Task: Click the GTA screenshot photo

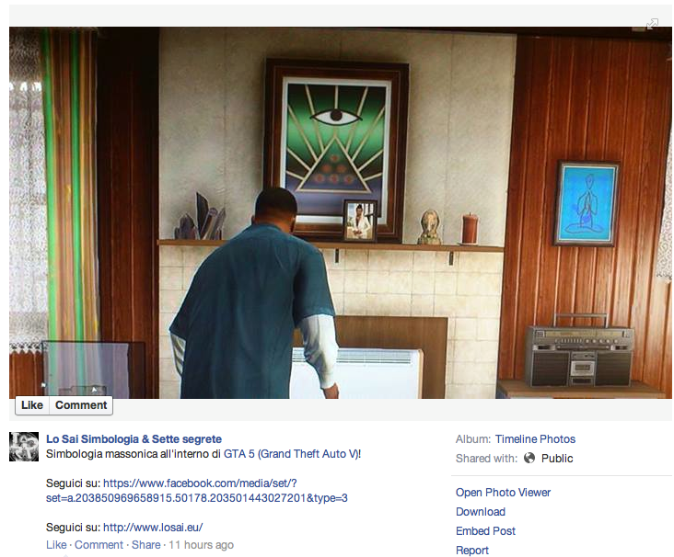Action: tap(341, 212)
